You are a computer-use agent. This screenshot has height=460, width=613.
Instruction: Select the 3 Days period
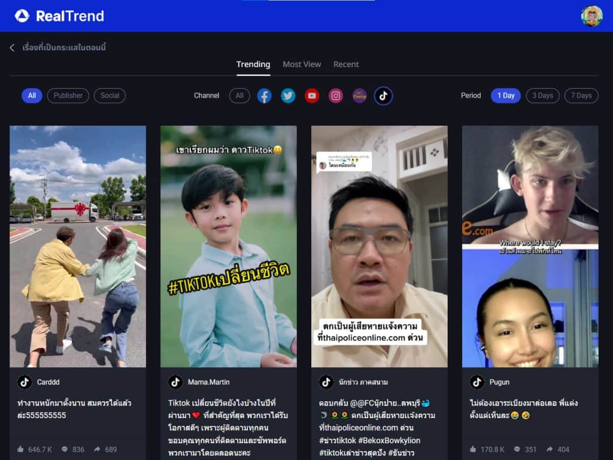542,96
